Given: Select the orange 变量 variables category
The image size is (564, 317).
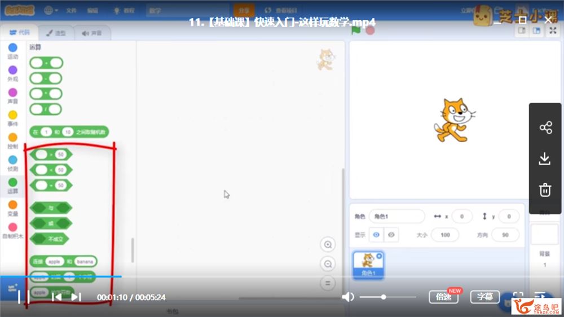Looking at the screenshot, I should click(12, 208).
